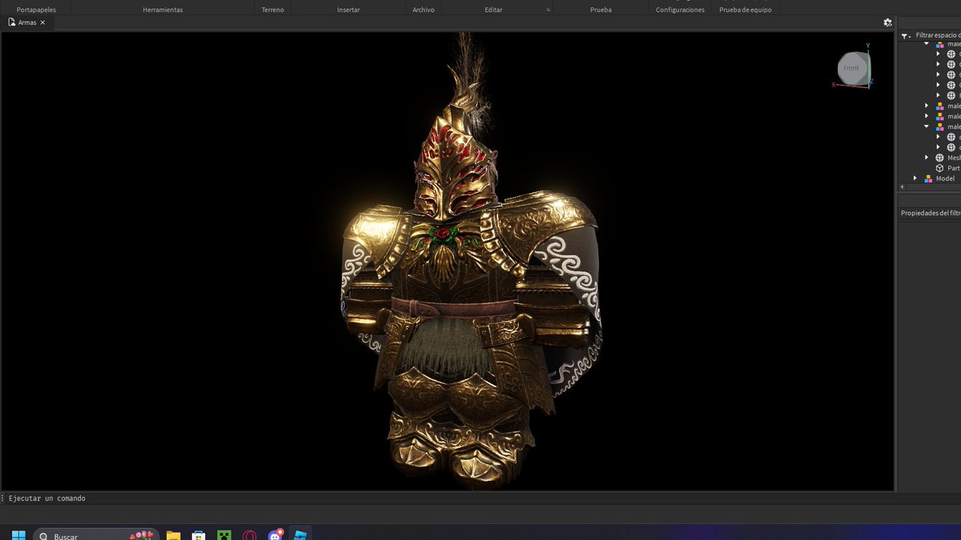The height and width of the screenshot is (540, 961).
Task: Click the Front face of the view cube
Action: [x=851, y=68]
